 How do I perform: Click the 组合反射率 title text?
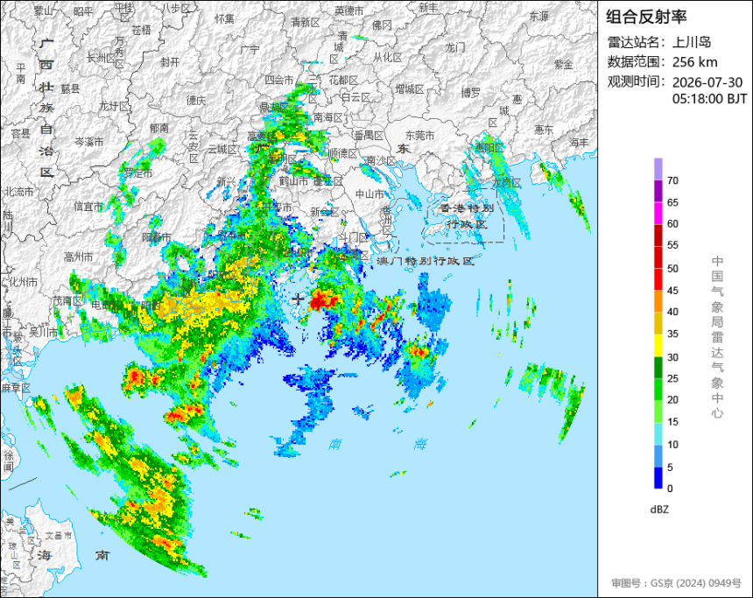coord(646,17)
